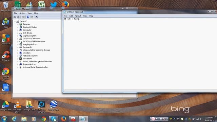217x122 pixels.
Task: Select Sound, video and game controllers
Action: pos(37,62)
